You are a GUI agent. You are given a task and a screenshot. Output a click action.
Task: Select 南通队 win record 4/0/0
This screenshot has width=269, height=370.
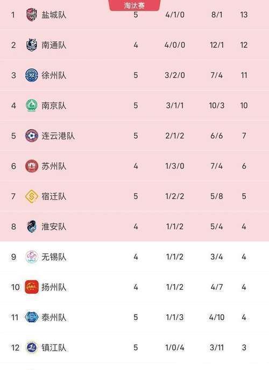(175, 45)
